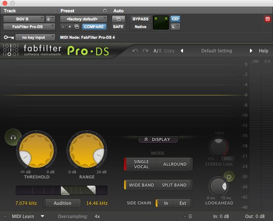This screenshot has height=221, width=273.
Task: Open the automation enable window icon
Action: pos(119,19)
